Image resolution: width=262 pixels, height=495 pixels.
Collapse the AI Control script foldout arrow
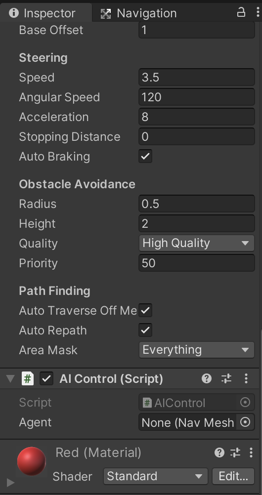(10, 378)
